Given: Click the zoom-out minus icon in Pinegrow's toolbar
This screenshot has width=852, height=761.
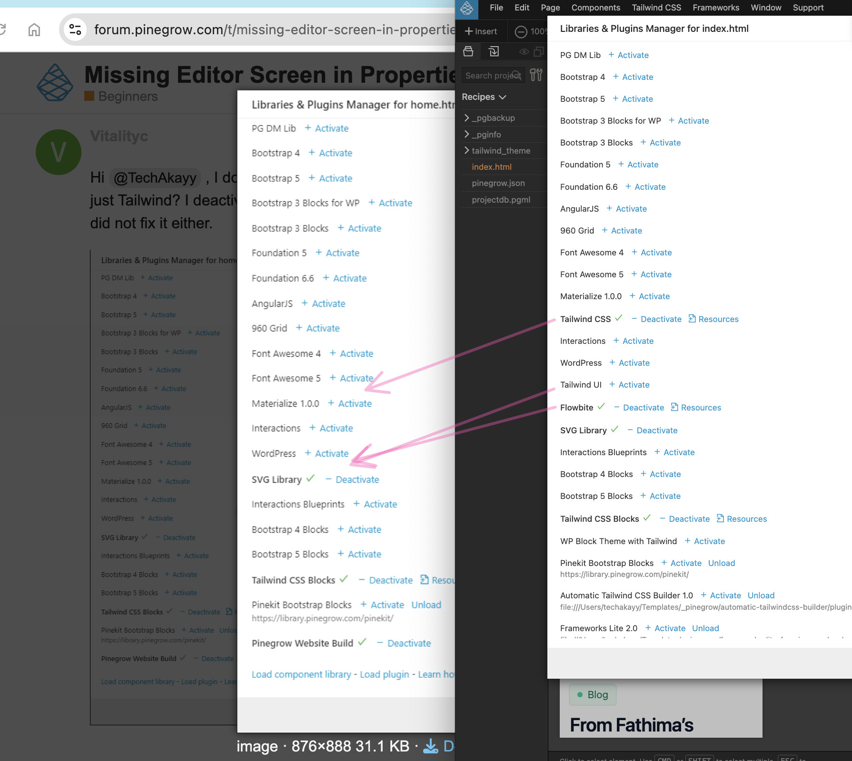Looking at the screenshot, I should click(521, 31).
